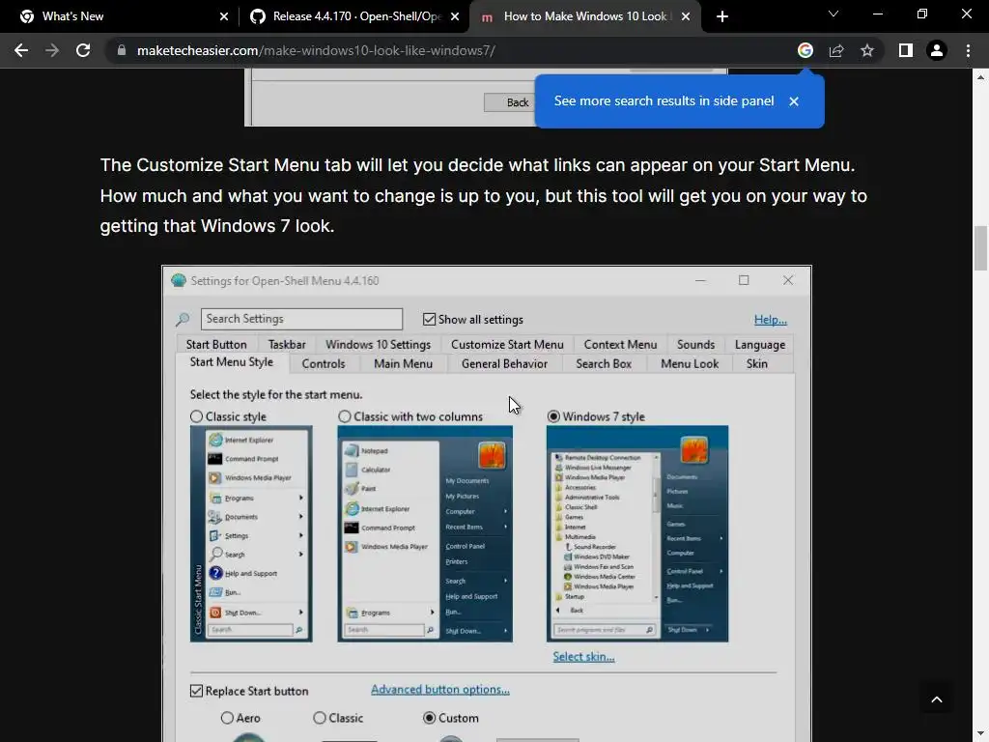The width and height of the screenshot is (989, 742).
Task: Open the Skin tab
Action: (x=757, y=363)
